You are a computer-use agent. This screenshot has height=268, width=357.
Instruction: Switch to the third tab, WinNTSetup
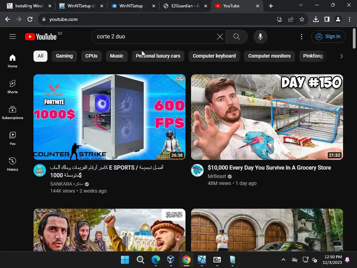point(131,6)
